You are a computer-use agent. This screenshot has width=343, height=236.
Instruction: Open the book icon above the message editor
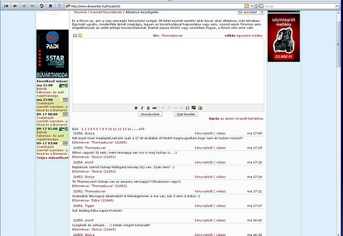point(74,35)
